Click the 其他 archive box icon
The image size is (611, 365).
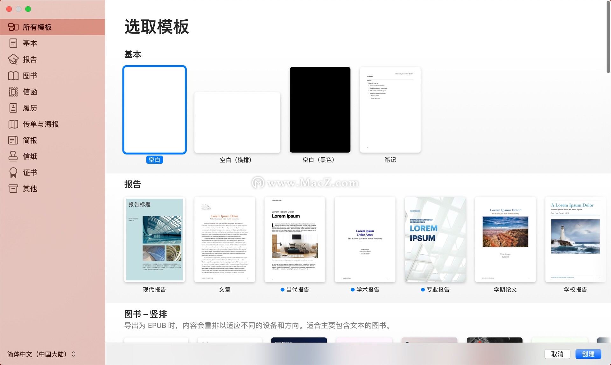tap(13, 189)
